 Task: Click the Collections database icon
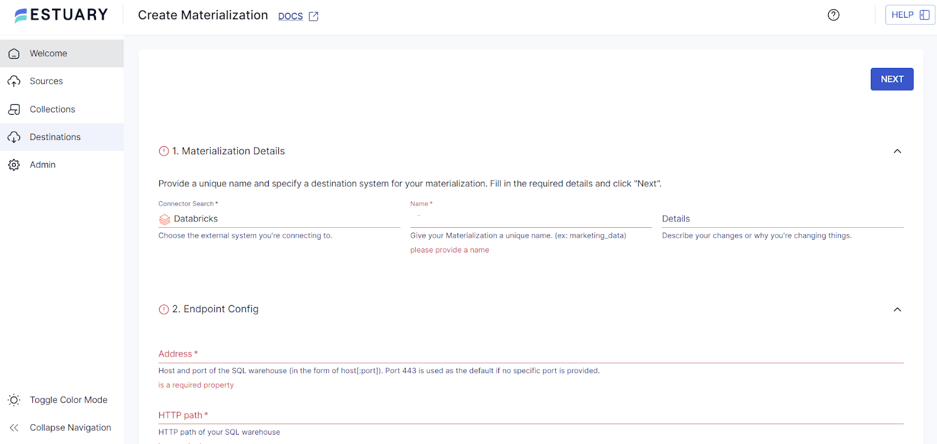14,110
